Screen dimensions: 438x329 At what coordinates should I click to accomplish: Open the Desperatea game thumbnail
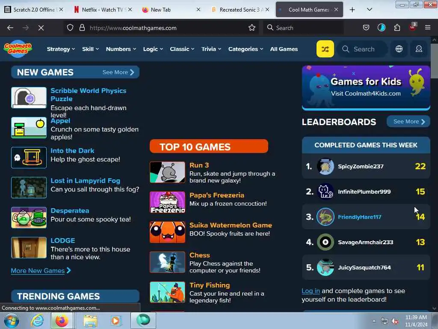29,217
